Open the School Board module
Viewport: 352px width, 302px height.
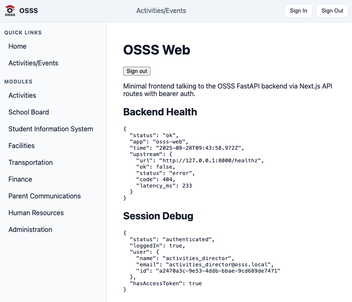28,112
